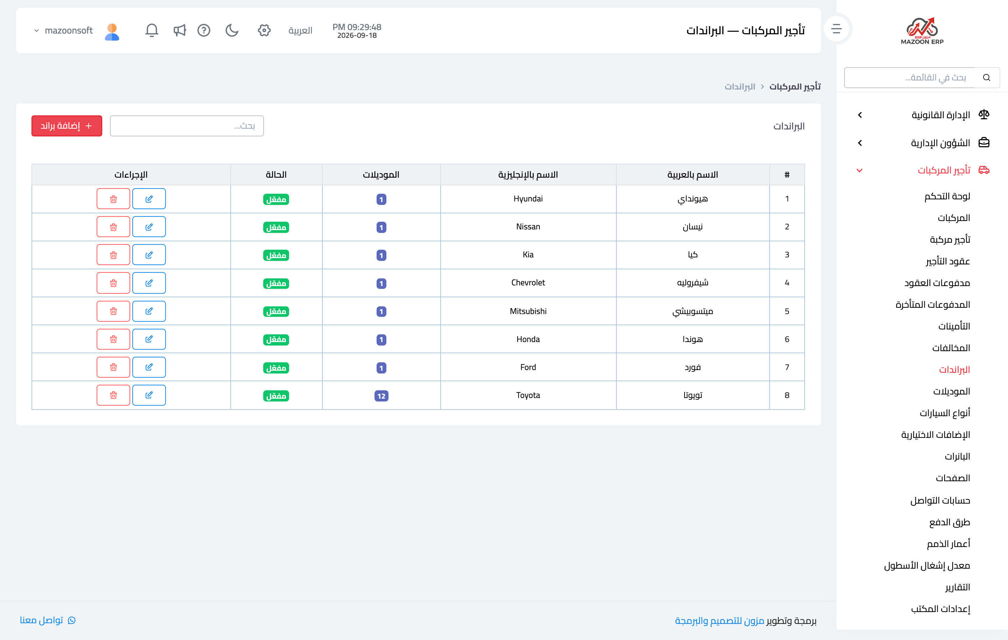Open المركبات in the sidebar
Screen dimensions: 1008x640
click(x=954, y=218)
